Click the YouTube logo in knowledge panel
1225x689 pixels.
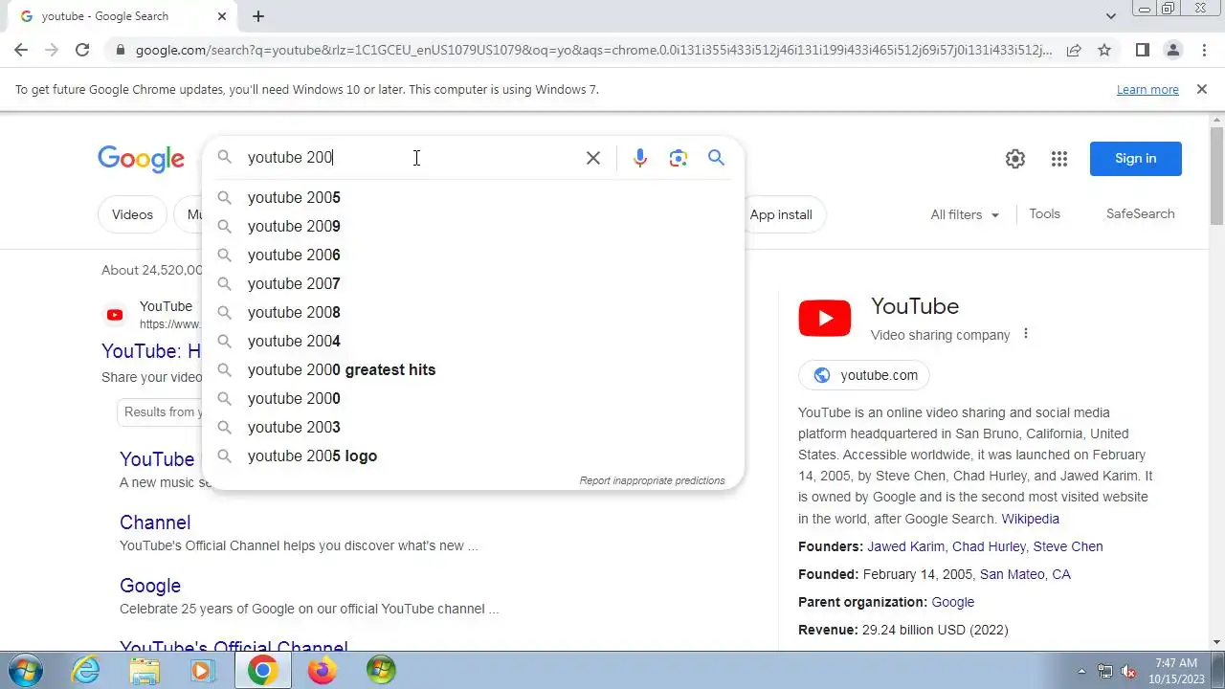pyautogui.click(x=824, y=318)
